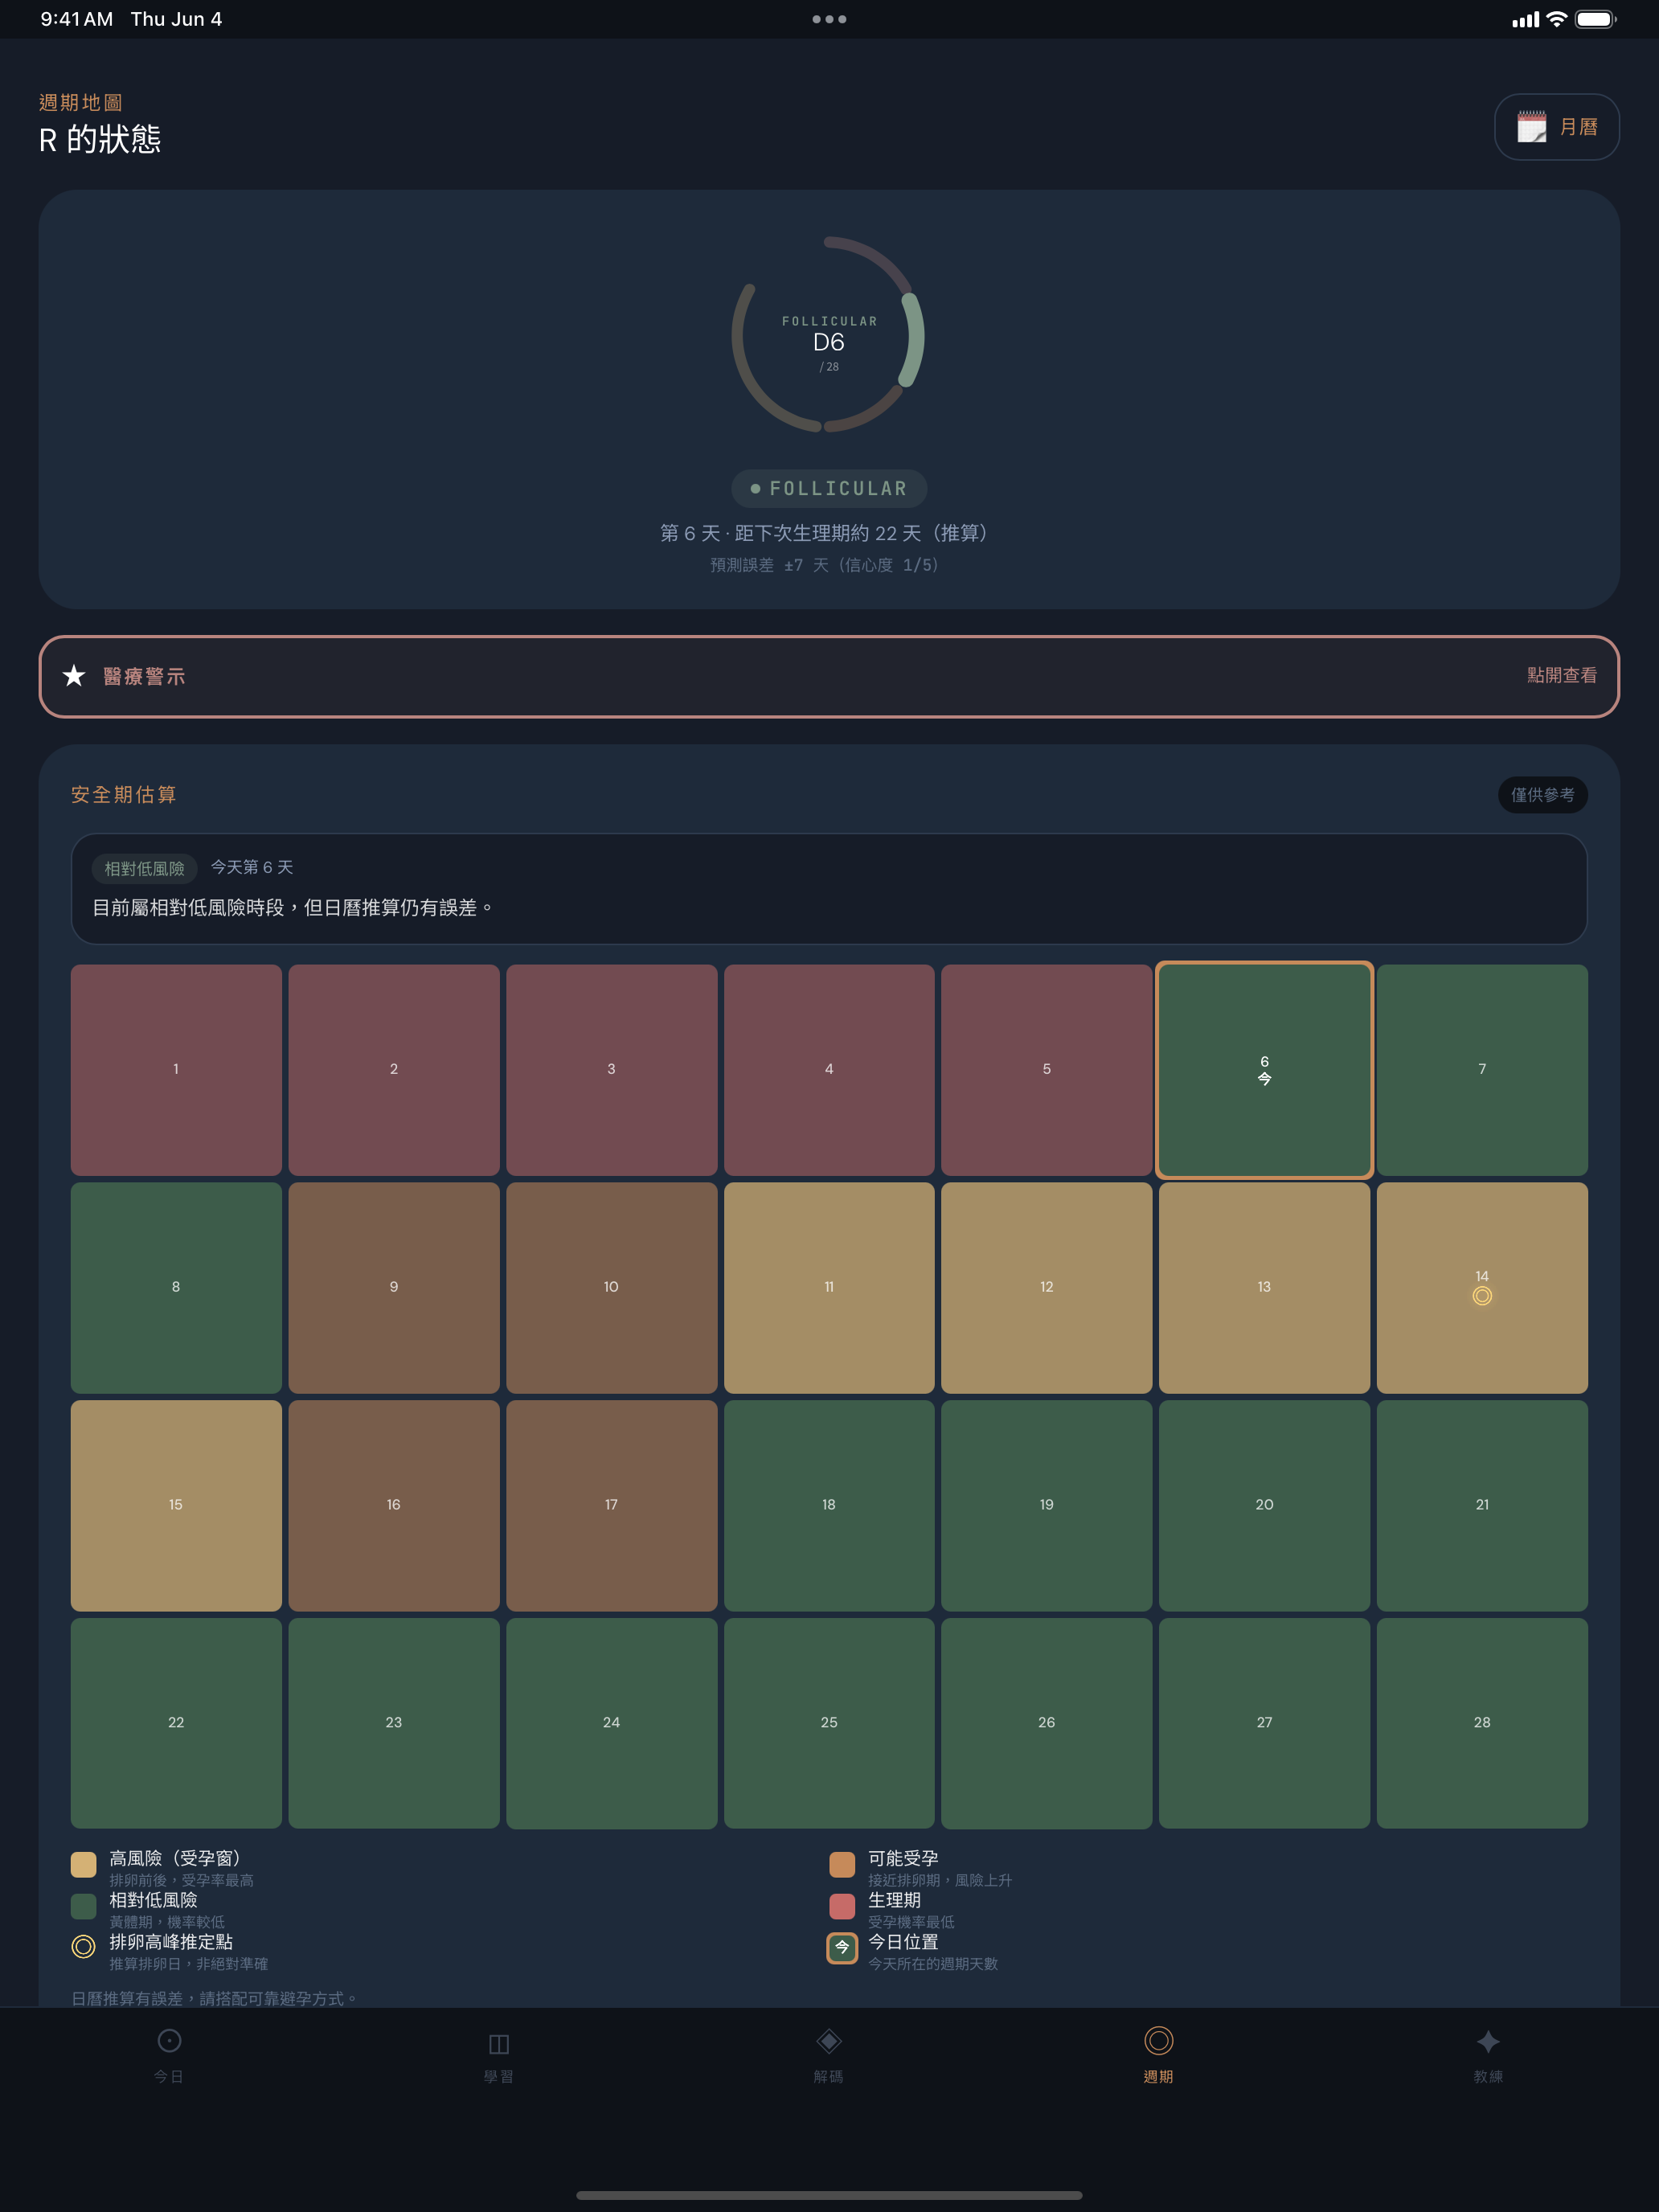Select cycle day 8 tile
This screenshot has width=1659, height=2212.
176,1288
